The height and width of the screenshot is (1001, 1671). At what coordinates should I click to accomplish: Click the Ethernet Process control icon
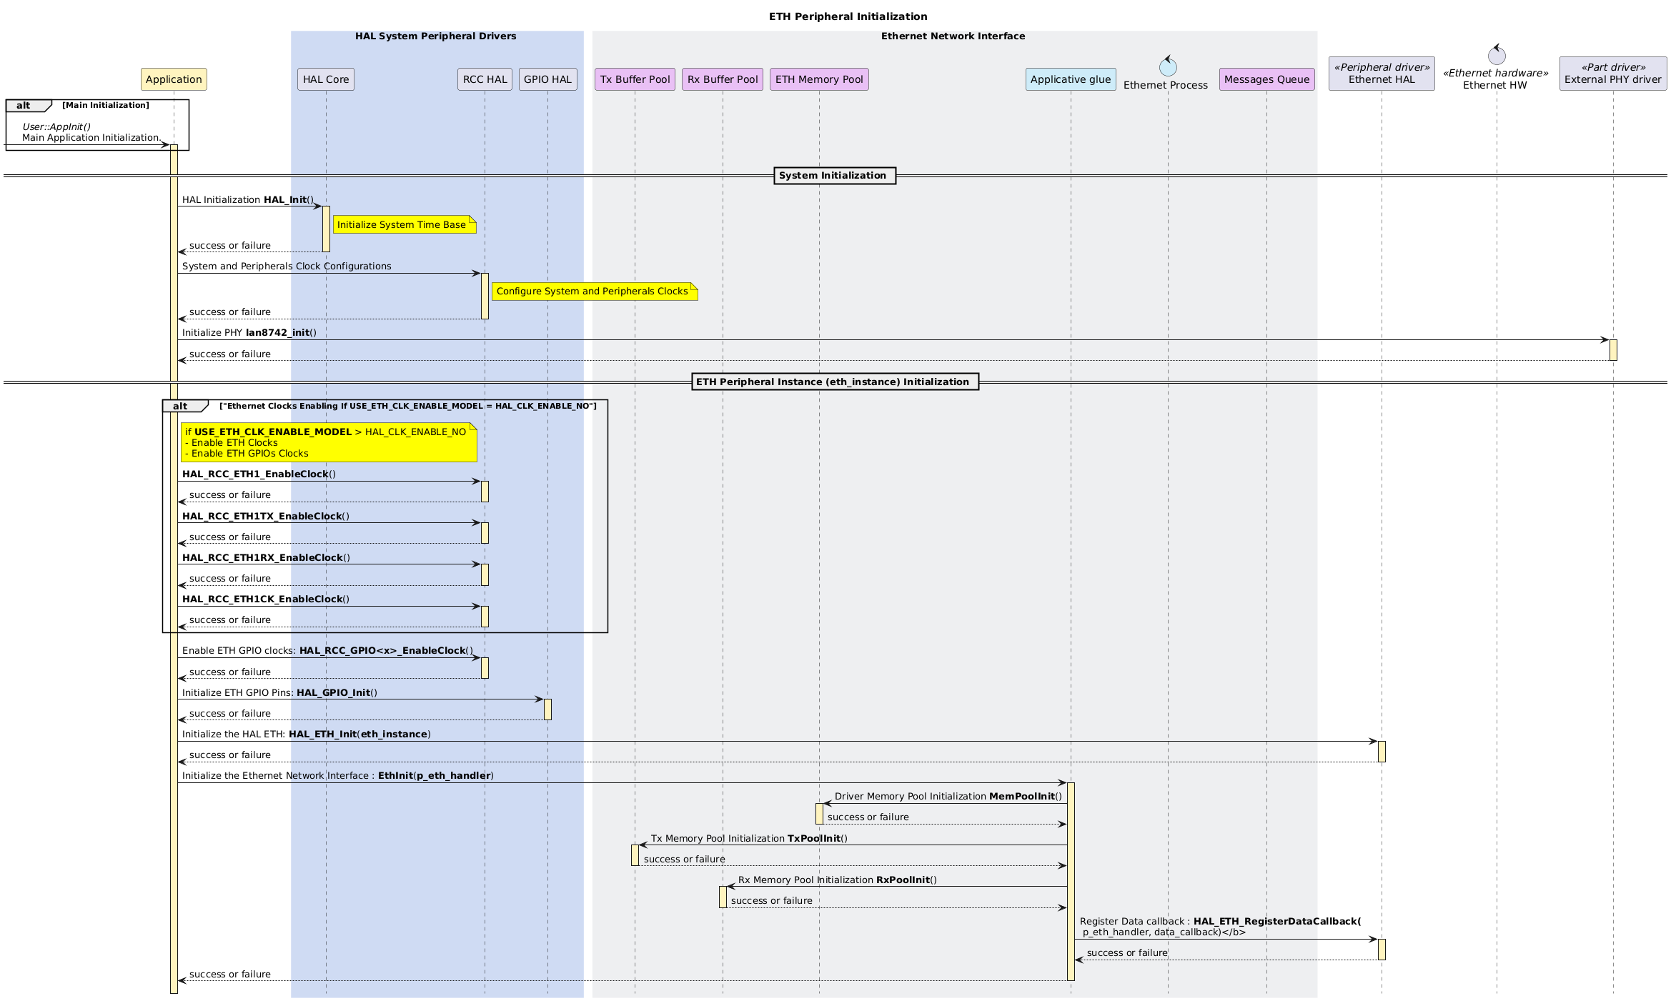click(1168, 67)
